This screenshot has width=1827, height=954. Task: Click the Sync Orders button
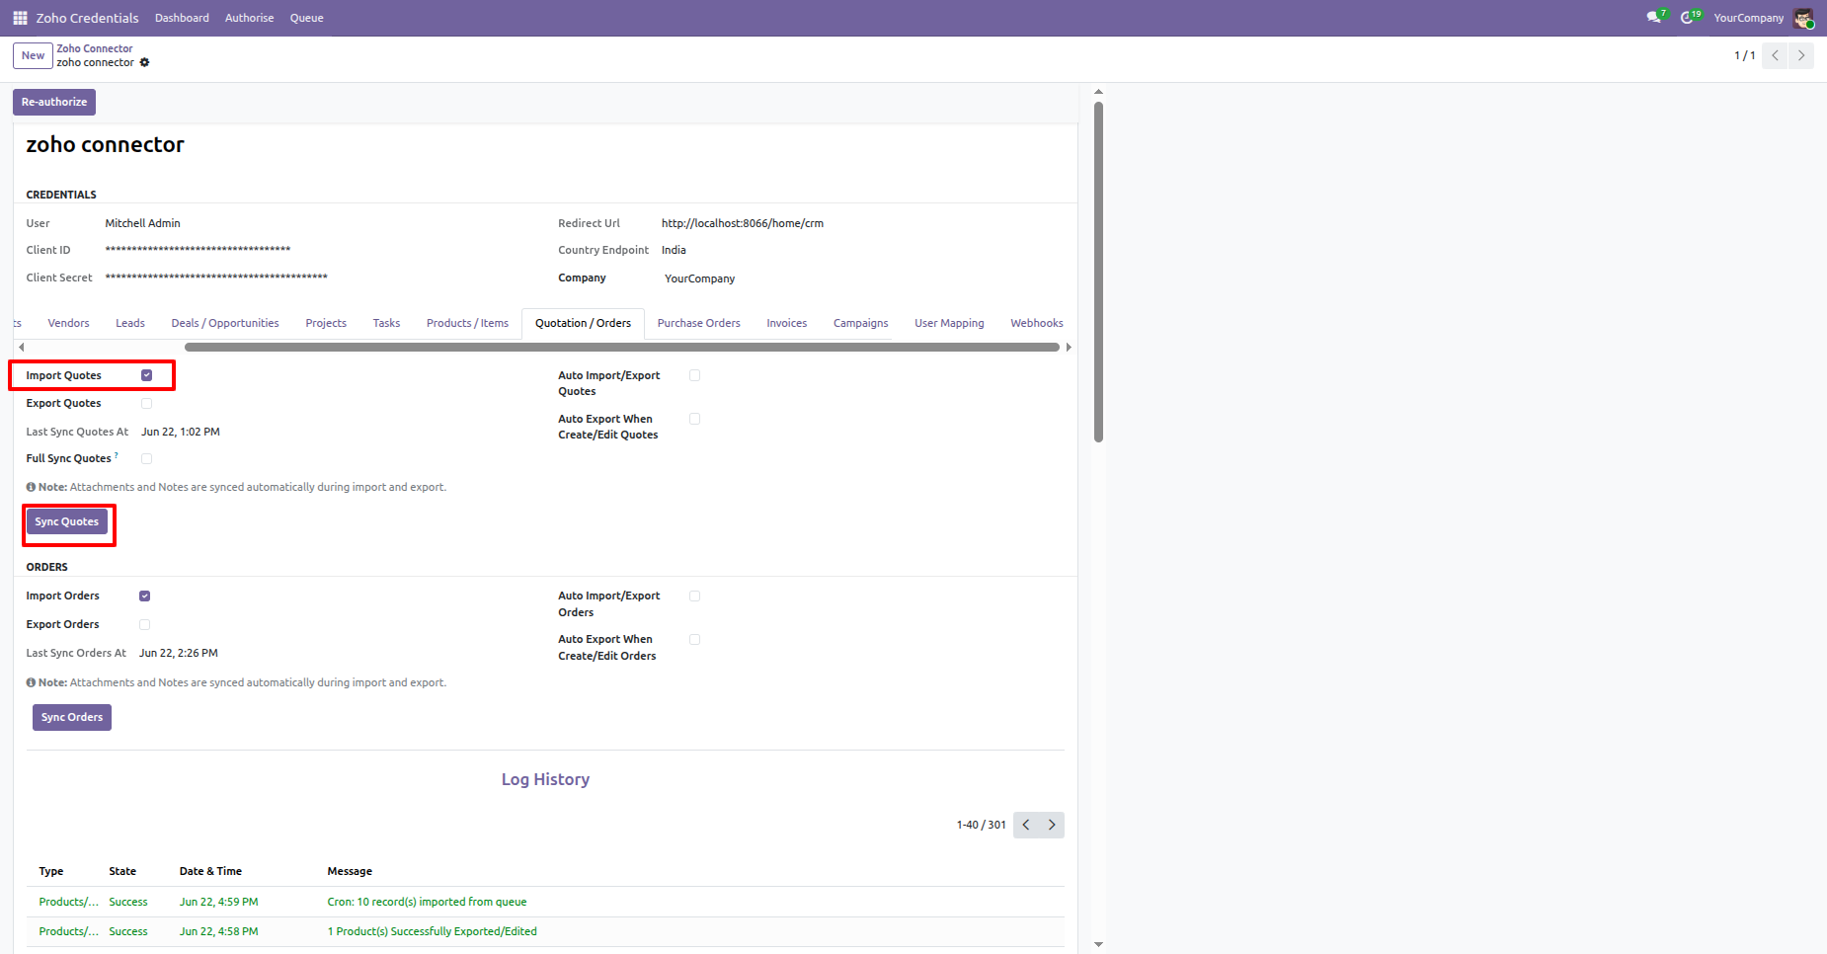coord(72,717)
